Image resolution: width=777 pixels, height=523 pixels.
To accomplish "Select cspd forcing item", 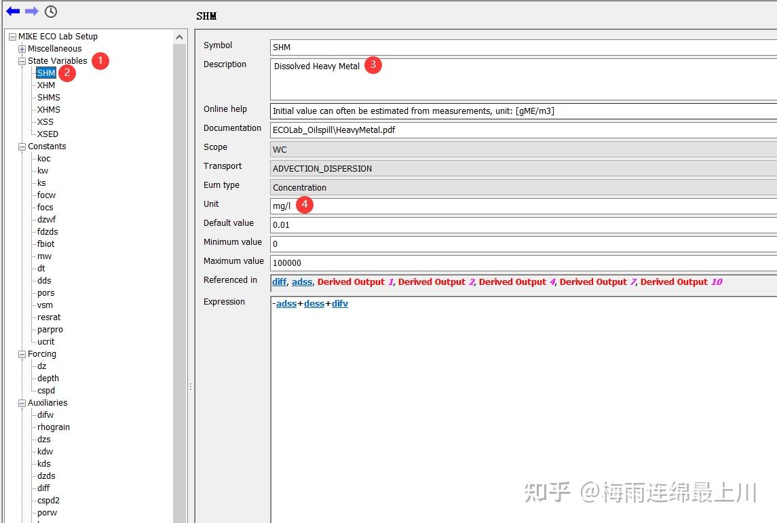I will (x=46, y=391).
